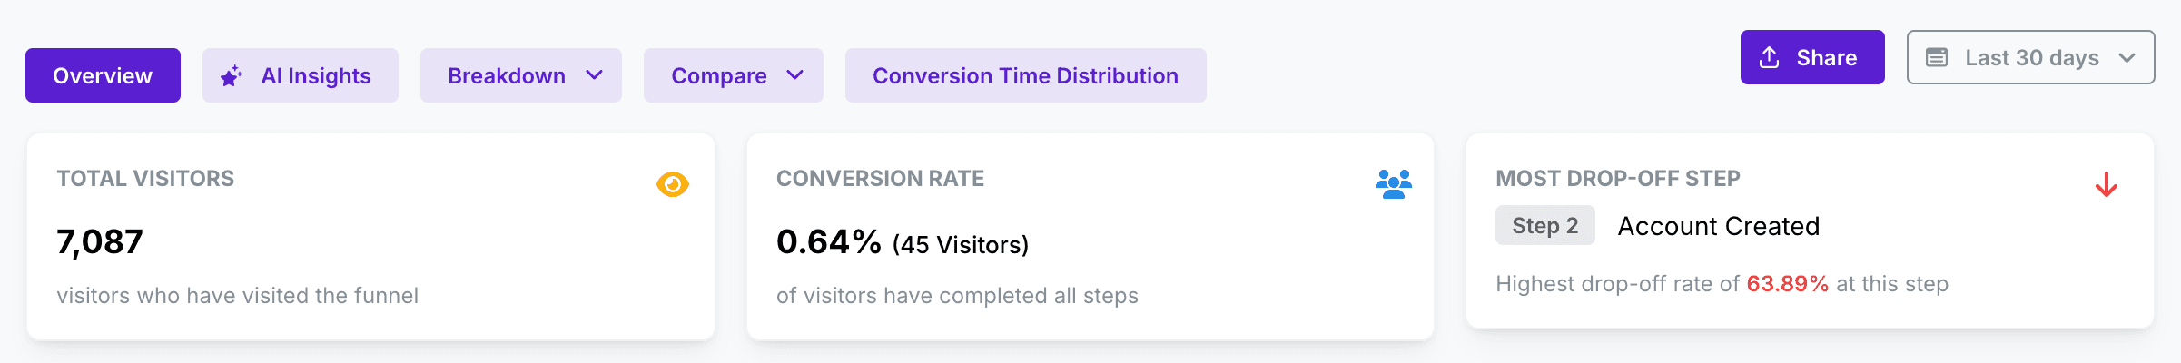Expand the Breakdown dropdown chevron
2181x363 pixels.
595,75
